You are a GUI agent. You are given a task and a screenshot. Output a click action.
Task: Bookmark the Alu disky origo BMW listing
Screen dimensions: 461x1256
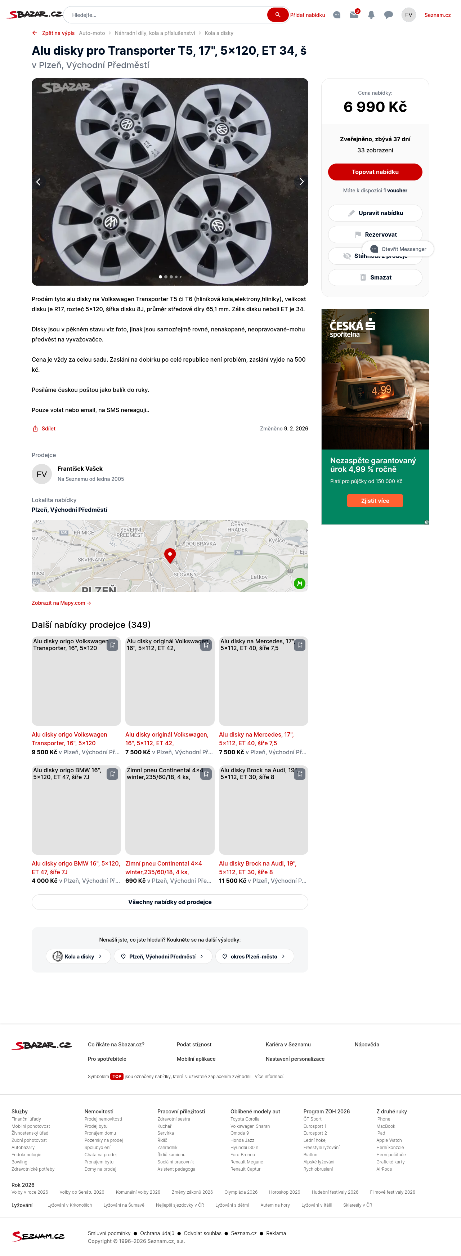(113, 774)
